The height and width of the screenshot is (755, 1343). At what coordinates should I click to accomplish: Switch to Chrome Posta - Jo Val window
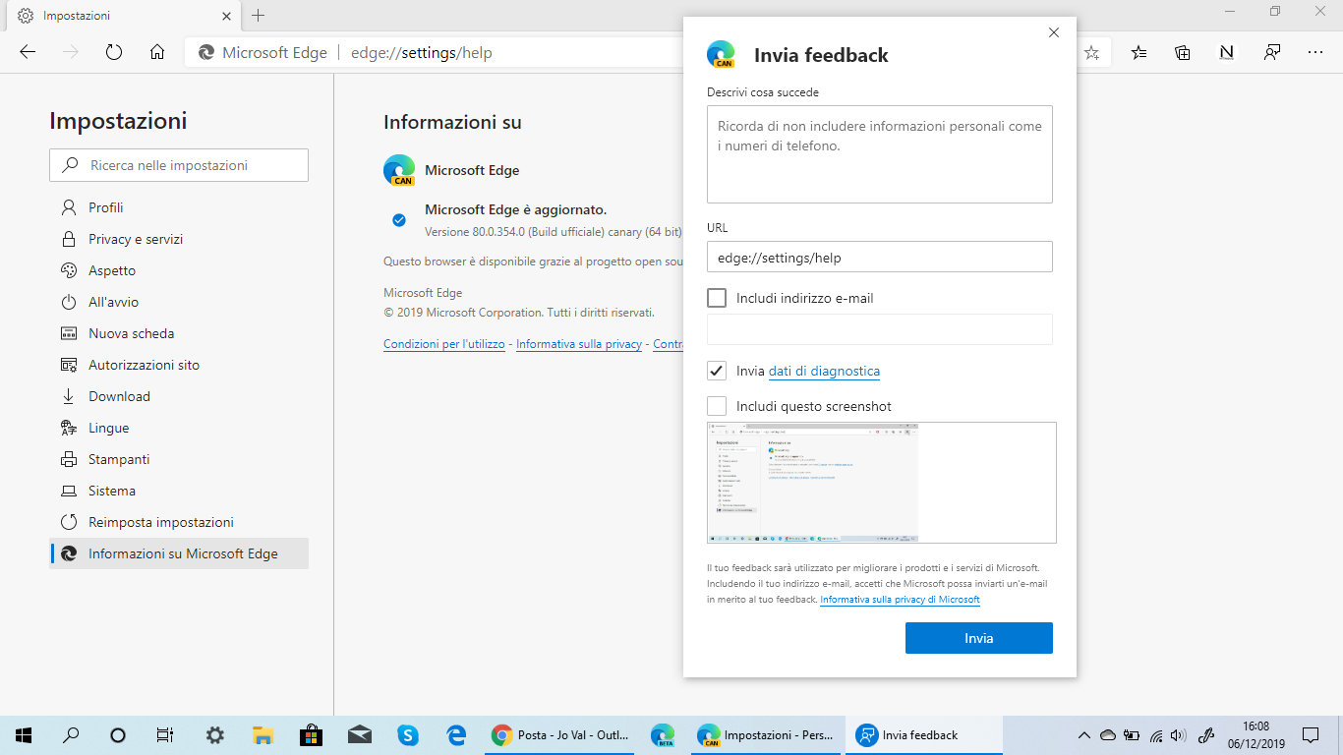[560, 734]
